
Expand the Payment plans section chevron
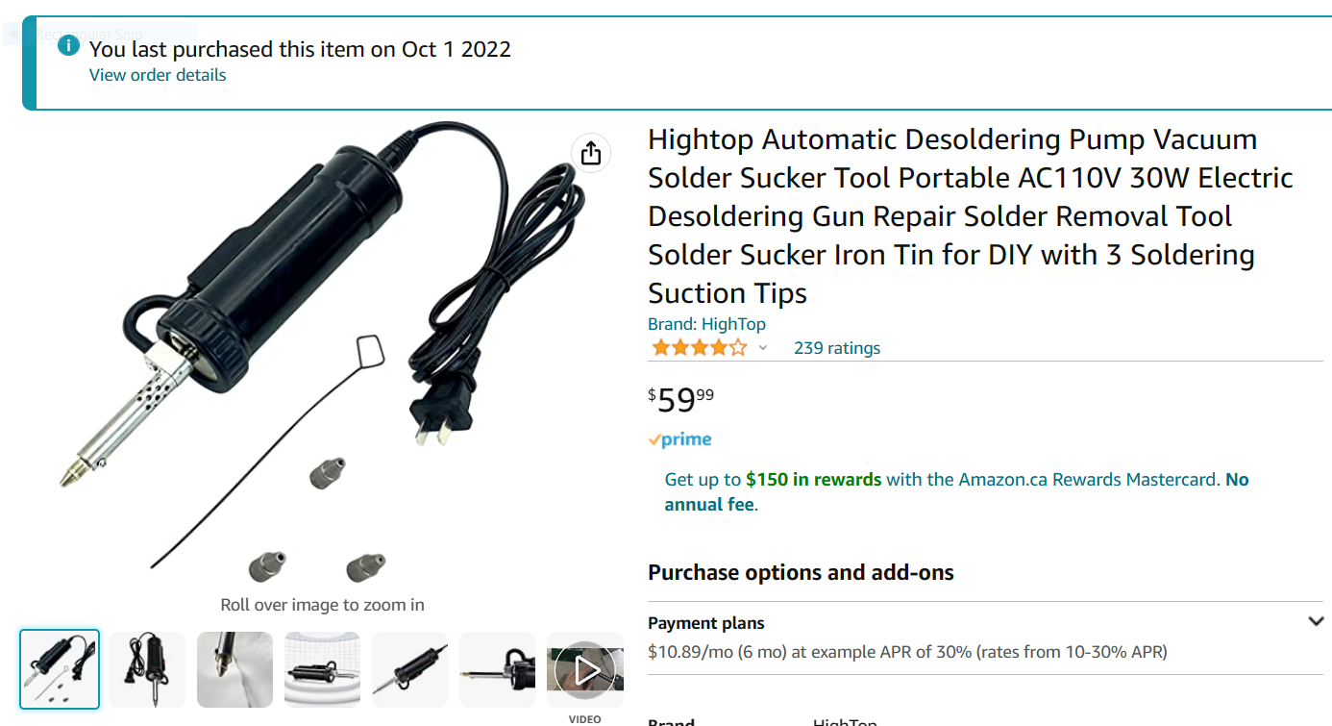pos(1316,621)
